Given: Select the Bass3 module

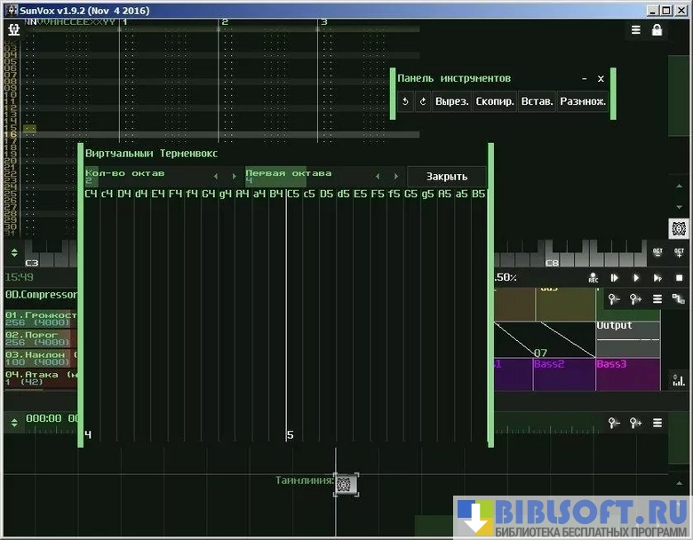Looking at the screenshot, I should (626, 372).
